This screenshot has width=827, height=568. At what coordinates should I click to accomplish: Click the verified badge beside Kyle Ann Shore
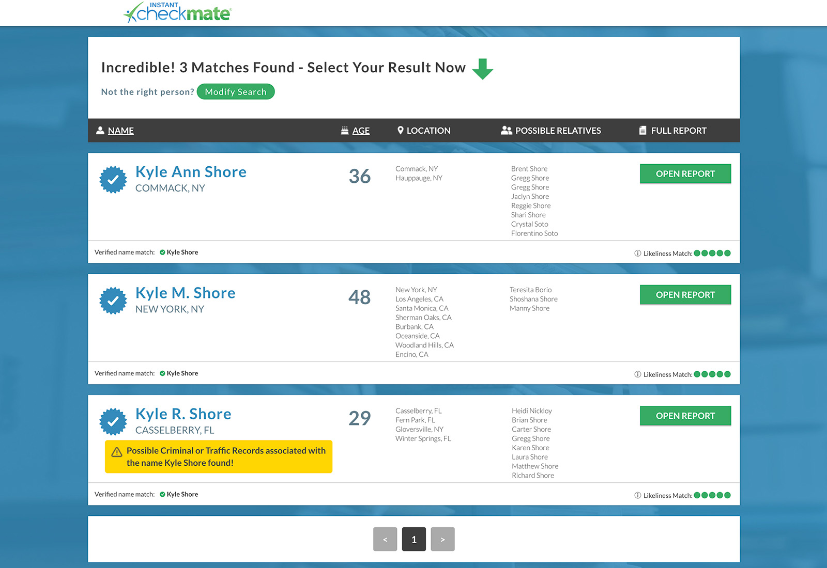113,180
